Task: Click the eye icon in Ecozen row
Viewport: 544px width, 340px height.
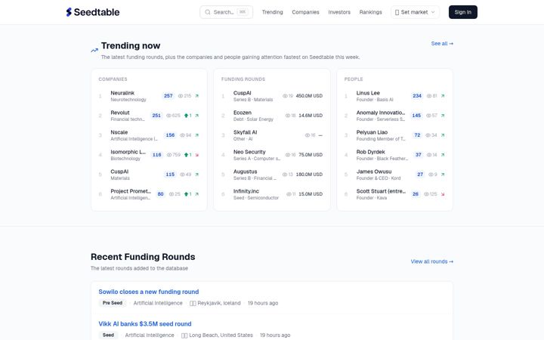Action: click(x=288, y=116)
